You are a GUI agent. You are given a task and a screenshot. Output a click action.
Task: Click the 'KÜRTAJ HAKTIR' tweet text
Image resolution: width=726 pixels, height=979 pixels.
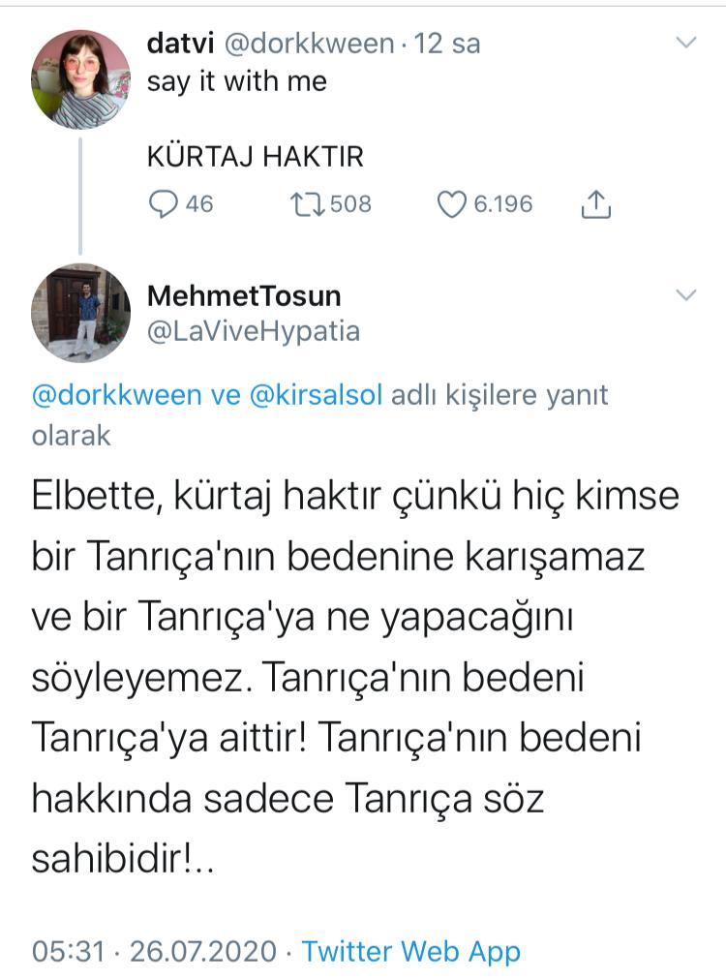pos(256,157)
